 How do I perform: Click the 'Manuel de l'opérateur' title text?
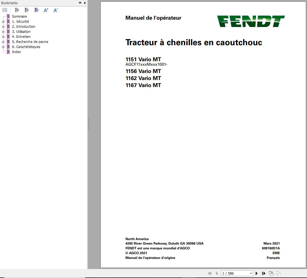pyautogui.click(x=153, y=18)
